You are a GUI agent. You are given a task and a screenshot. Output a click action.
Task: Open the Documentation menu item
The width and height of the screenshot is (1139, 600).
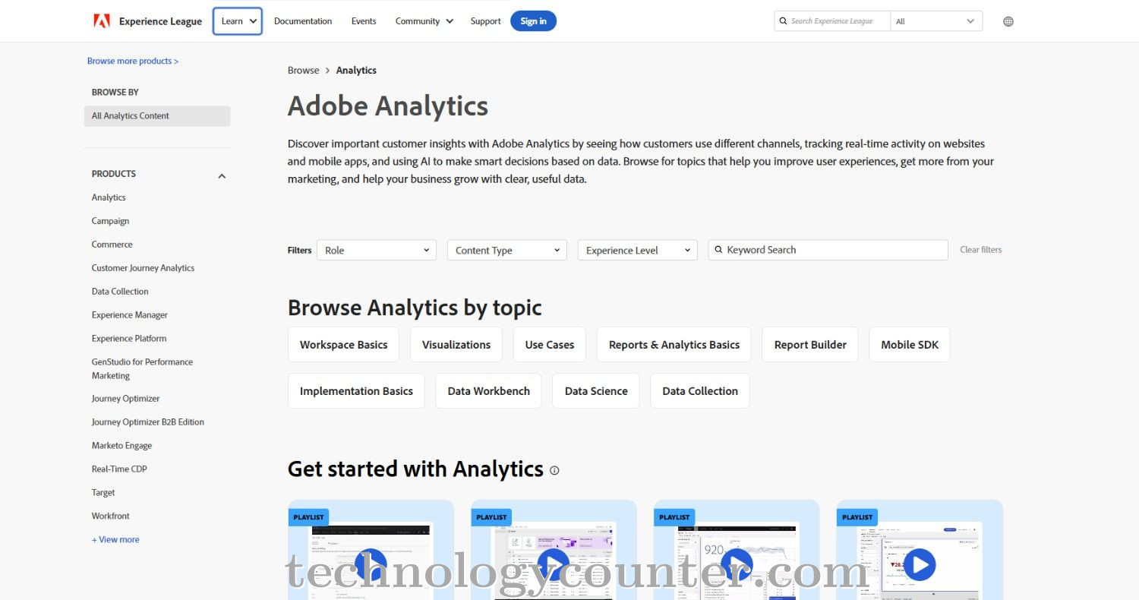tap(303, 21)
